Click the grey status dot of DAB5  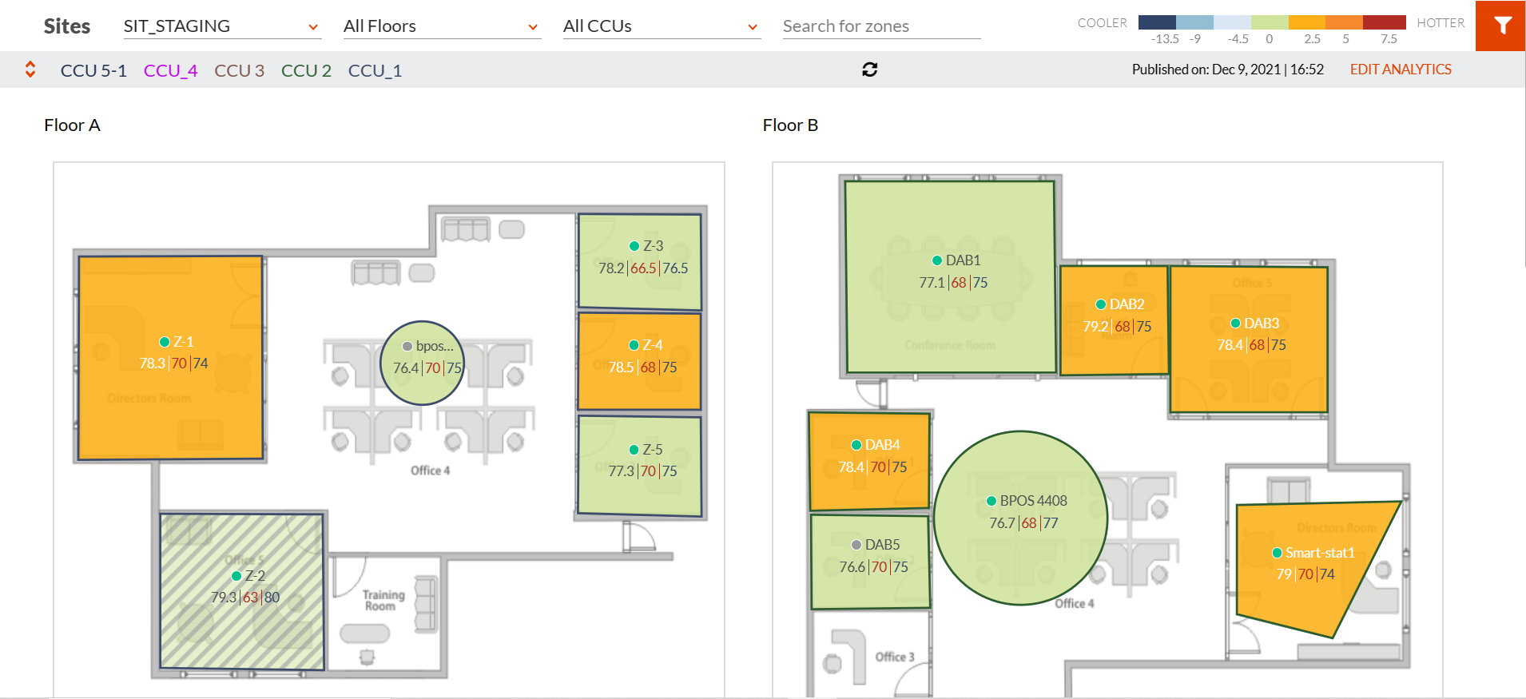[856, 545]
